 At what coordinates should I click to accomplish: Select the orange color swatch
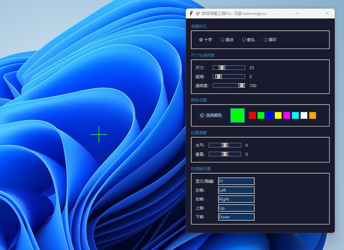pos(313,115)
